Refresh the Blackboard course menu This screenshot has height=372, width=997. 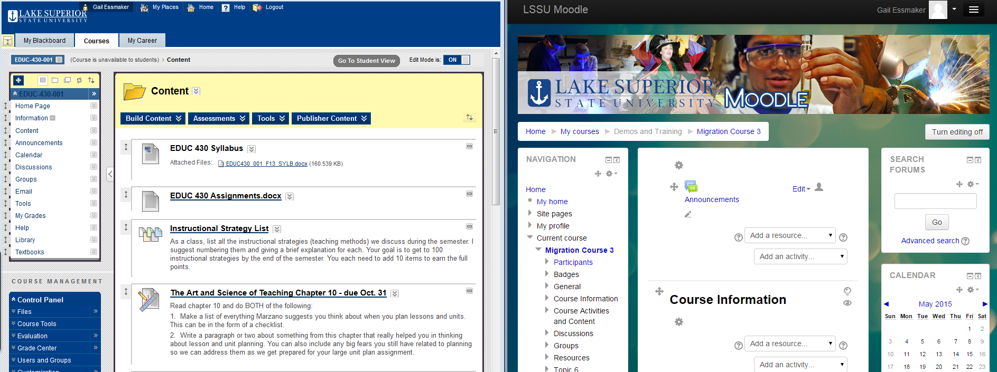tap(79, 80)
